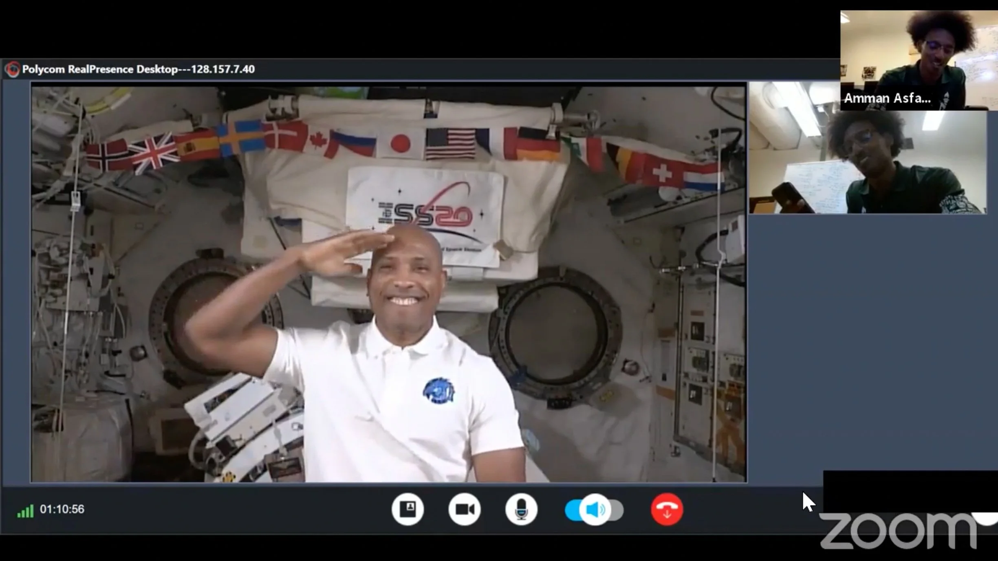Hang up with the red phone button

[667, 509]
